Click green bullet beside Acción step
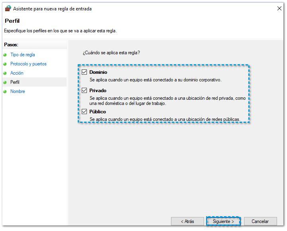Image resolution: width=287 pixels, height=231 pixels. coord(5,73)
